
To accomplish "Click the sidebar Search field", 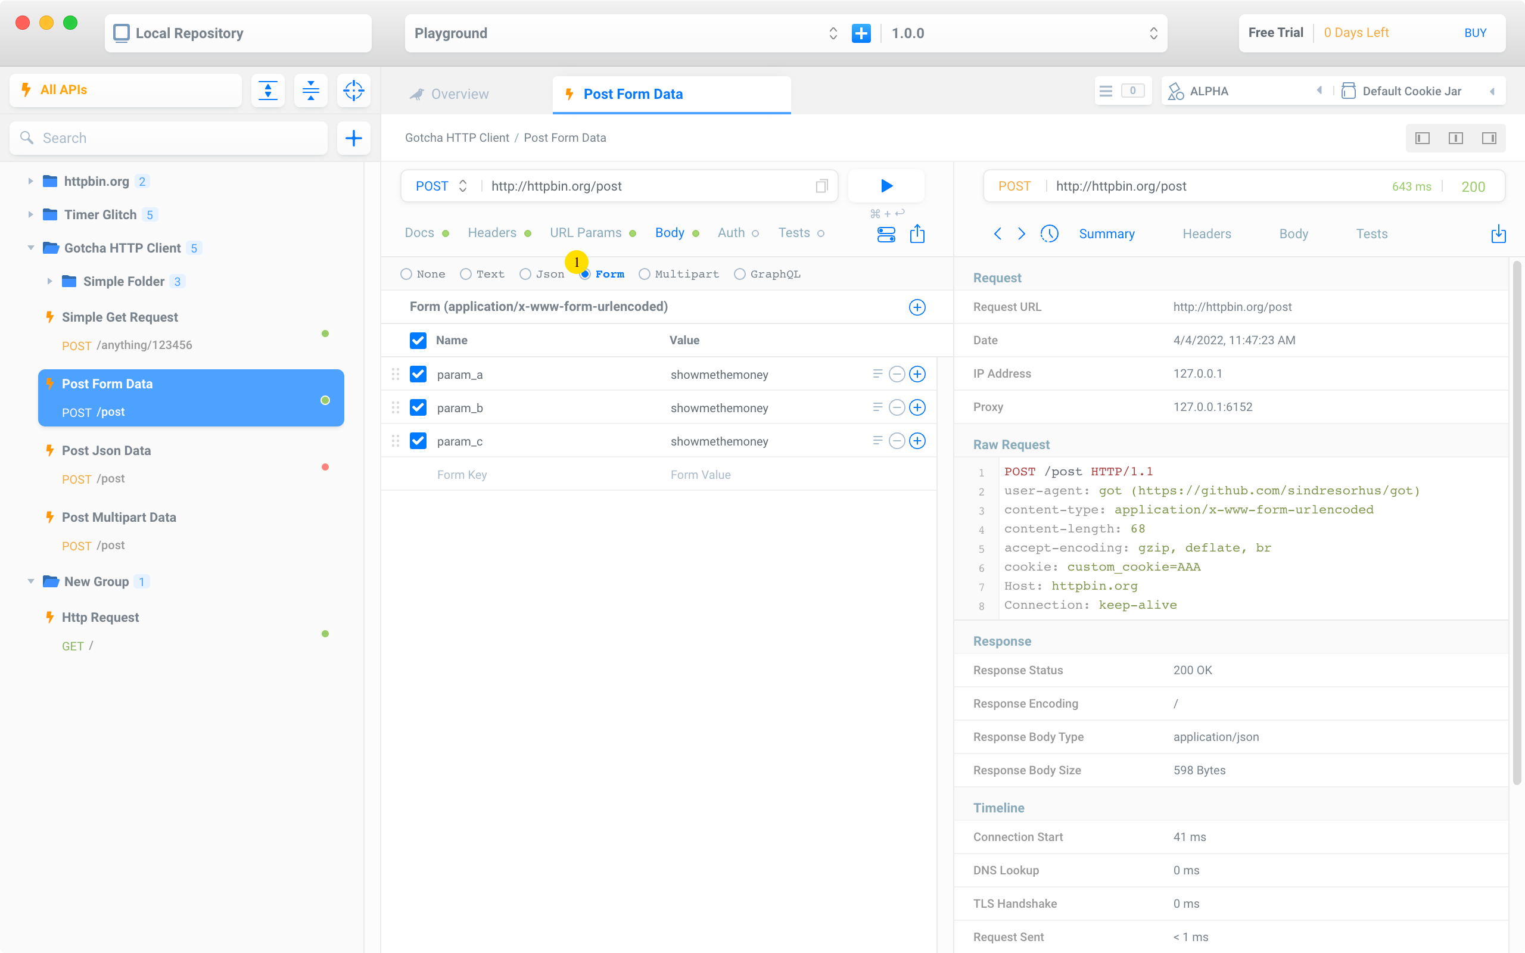I will point(169,138).
